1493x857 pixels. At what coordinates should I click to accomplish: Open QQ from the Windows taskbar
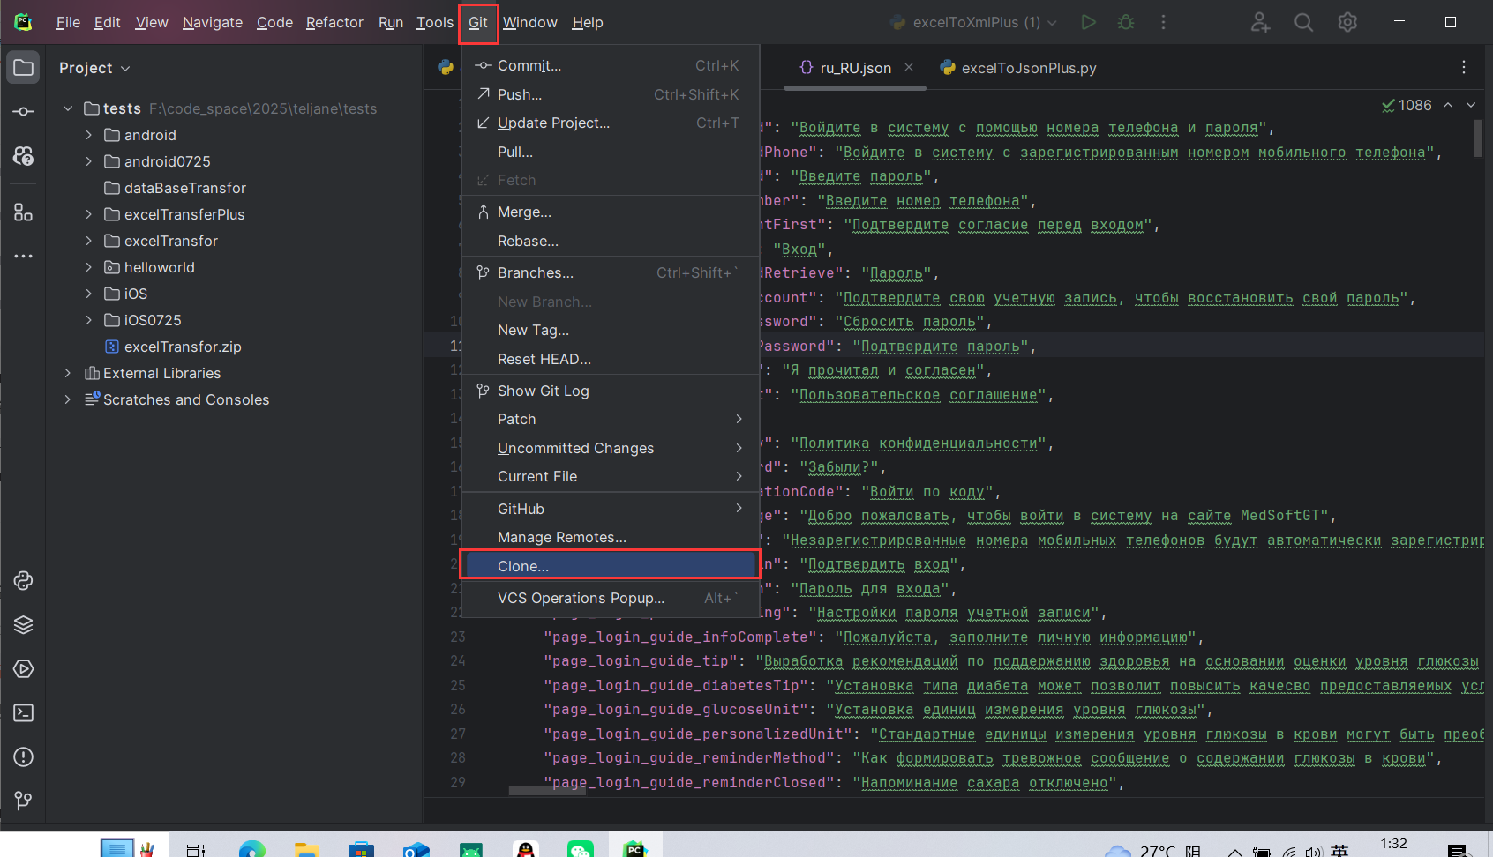527,848
